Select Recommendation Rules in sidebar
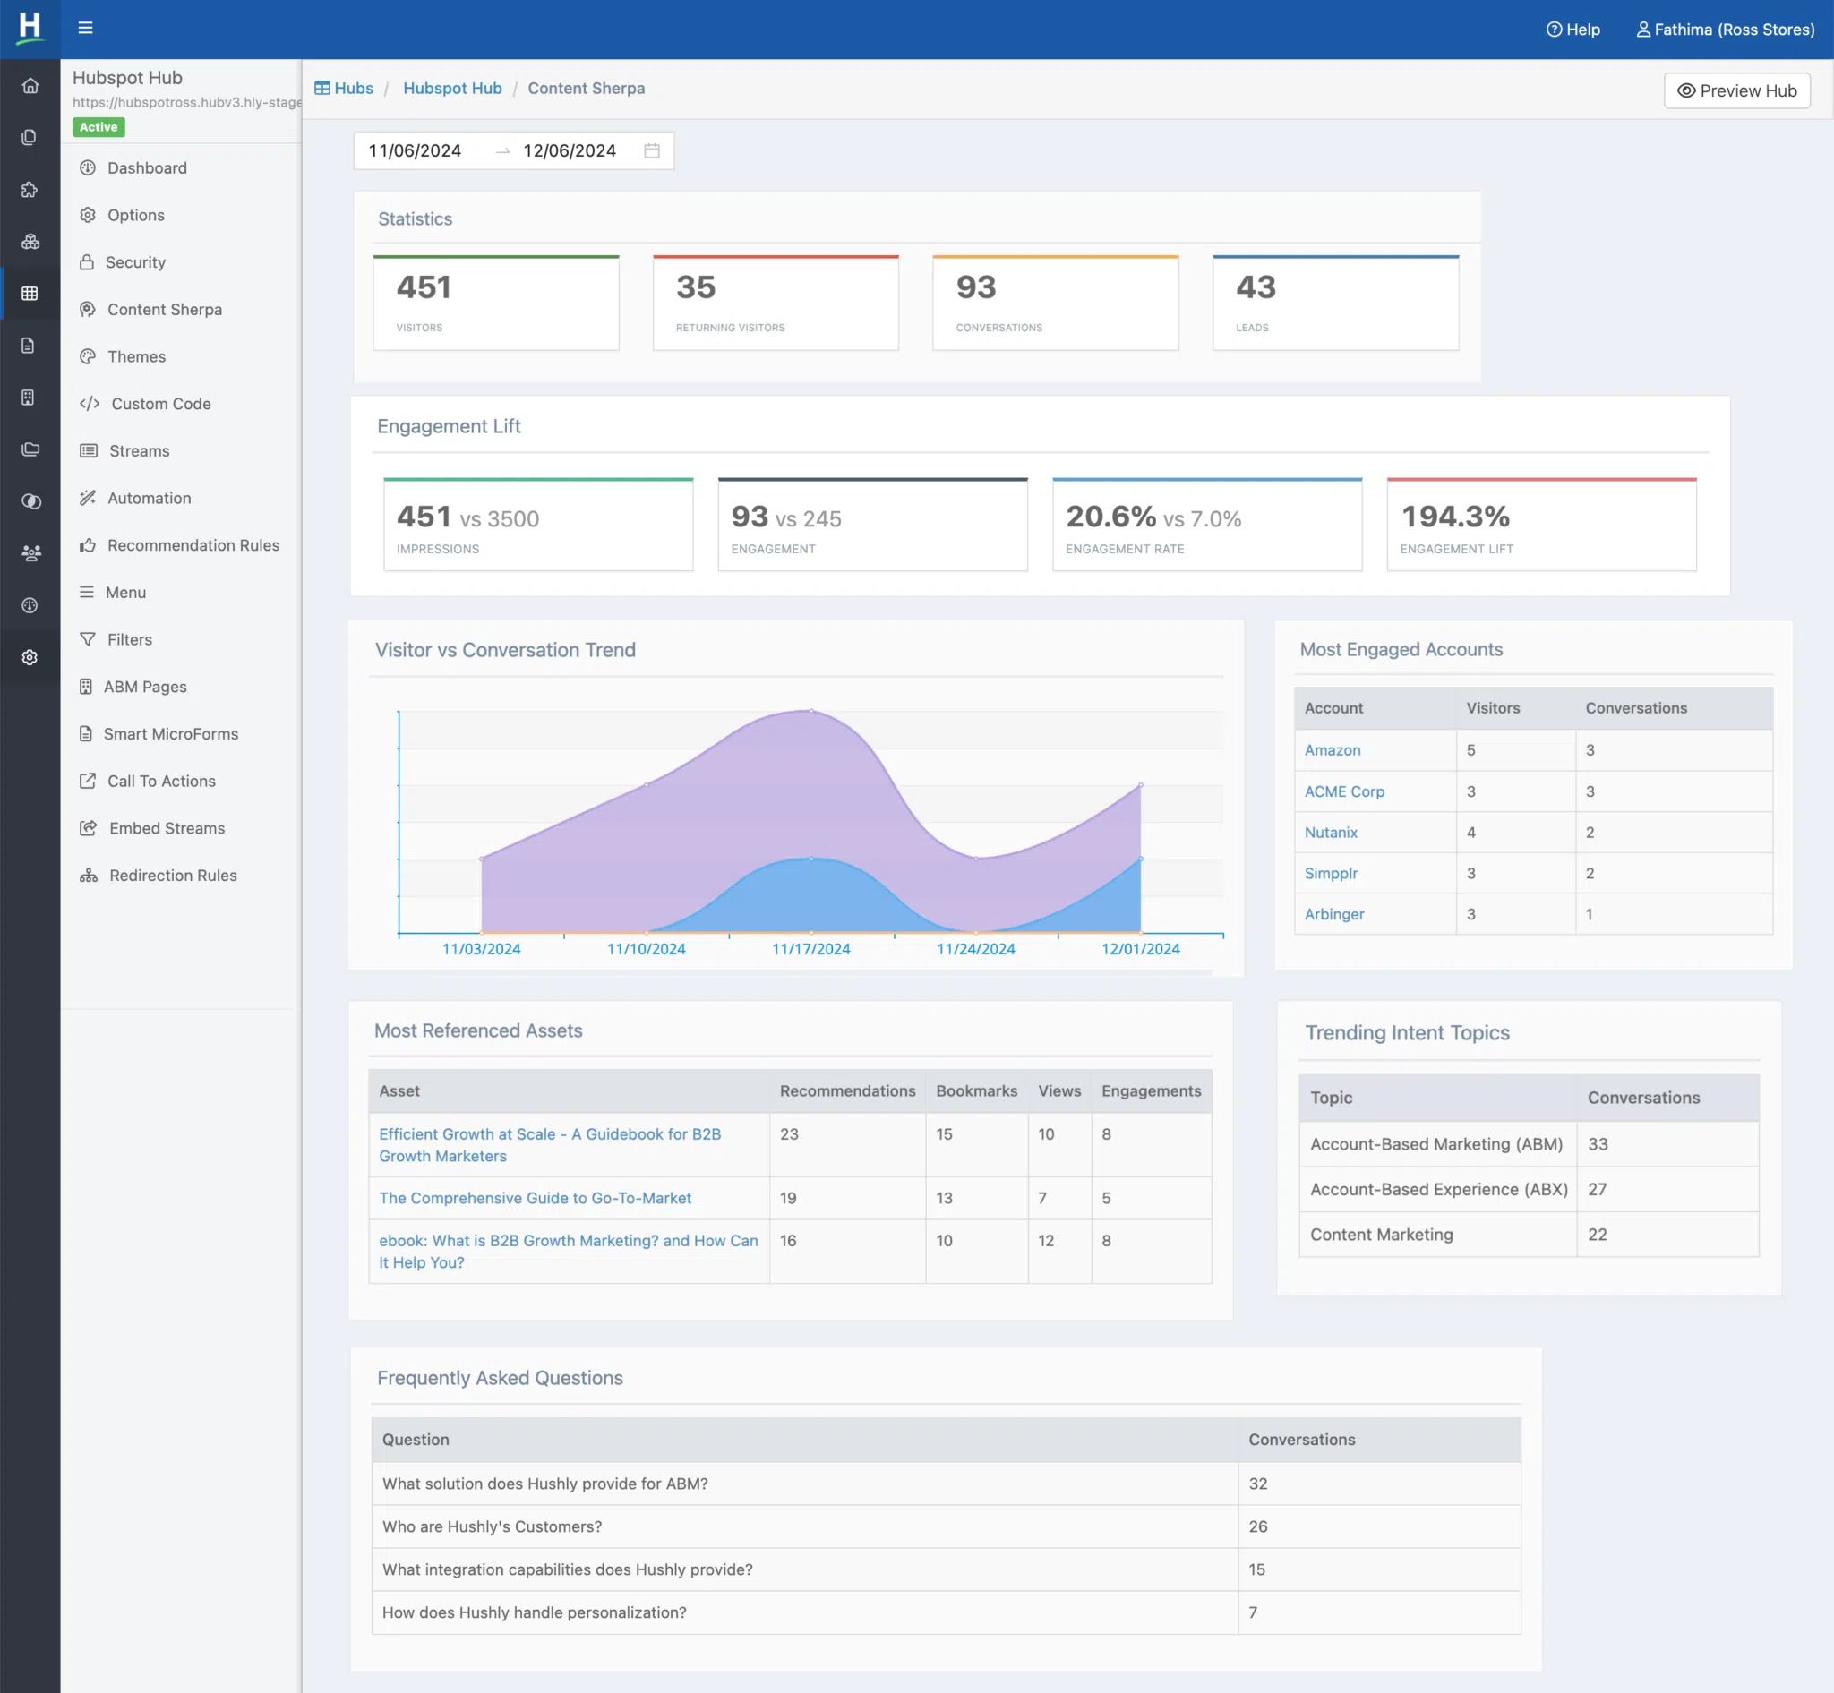Image resolution: width=1834 pixels, height=1693 pixels. coord(193,545)
